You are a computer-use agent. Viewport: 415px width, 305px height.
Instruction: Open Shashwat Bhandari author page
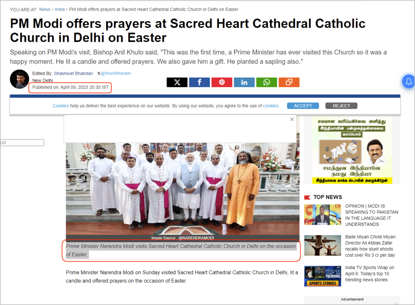(73, 73)
